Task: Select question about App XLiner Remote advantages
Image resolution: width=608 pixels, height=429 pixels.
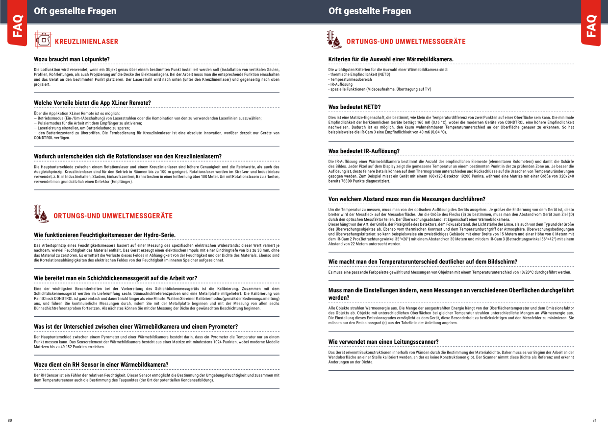Action: [92, 103]
